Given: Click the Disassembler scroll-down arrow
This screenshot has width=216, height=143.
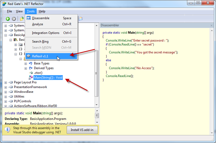Looking at the screenshot, I should pos(212,133).
